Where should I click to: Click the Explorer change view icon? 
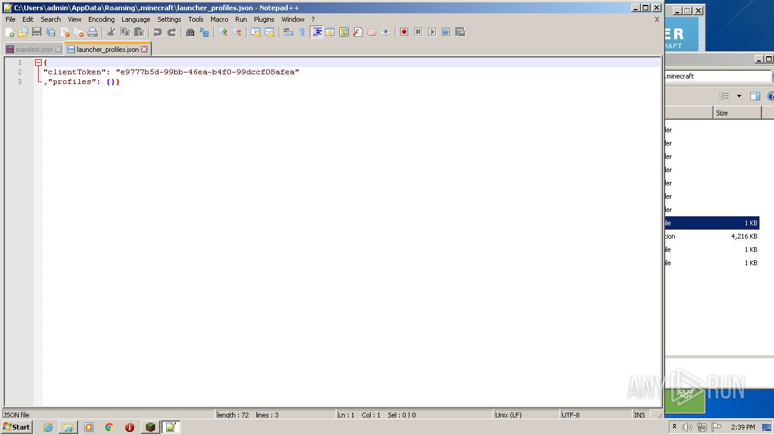click(x=724, y=96)
